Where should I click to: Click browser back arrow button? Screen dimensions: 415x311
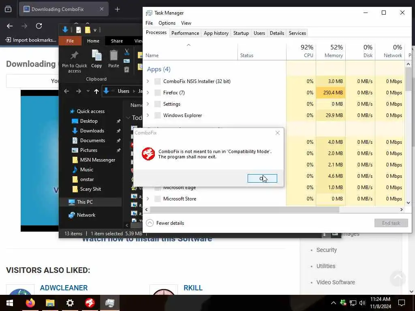click(10, 26)
